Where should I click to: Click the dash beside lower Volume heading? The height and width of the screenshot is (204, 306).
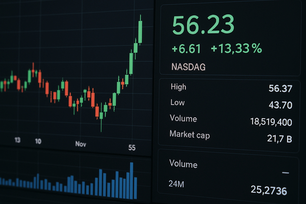pos(285,173)
